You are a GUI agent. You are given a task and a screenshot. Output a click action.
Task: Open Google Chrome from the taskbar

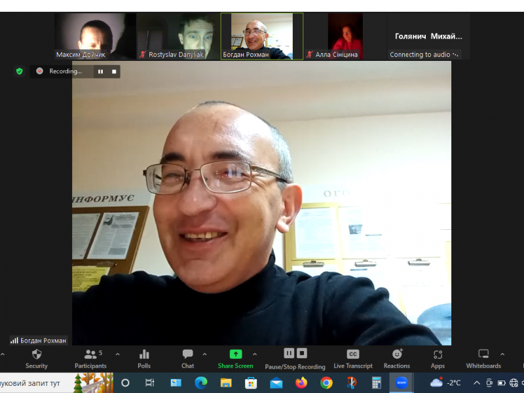(326, 383)
